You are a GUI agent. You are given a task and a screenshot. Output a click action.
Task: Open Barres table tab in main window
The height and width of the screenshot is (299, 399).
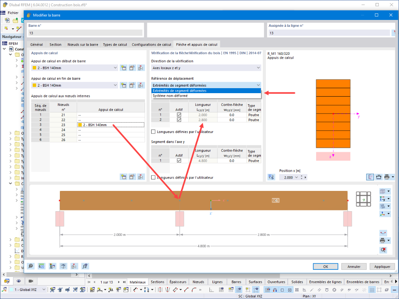click(236, 282)
